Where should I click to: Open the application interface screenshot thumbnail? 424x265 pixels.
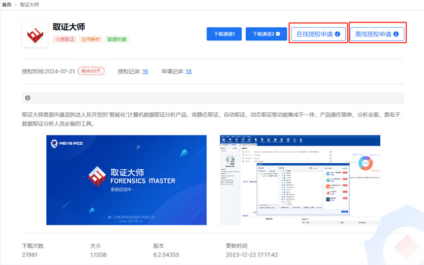coord(300,180)
